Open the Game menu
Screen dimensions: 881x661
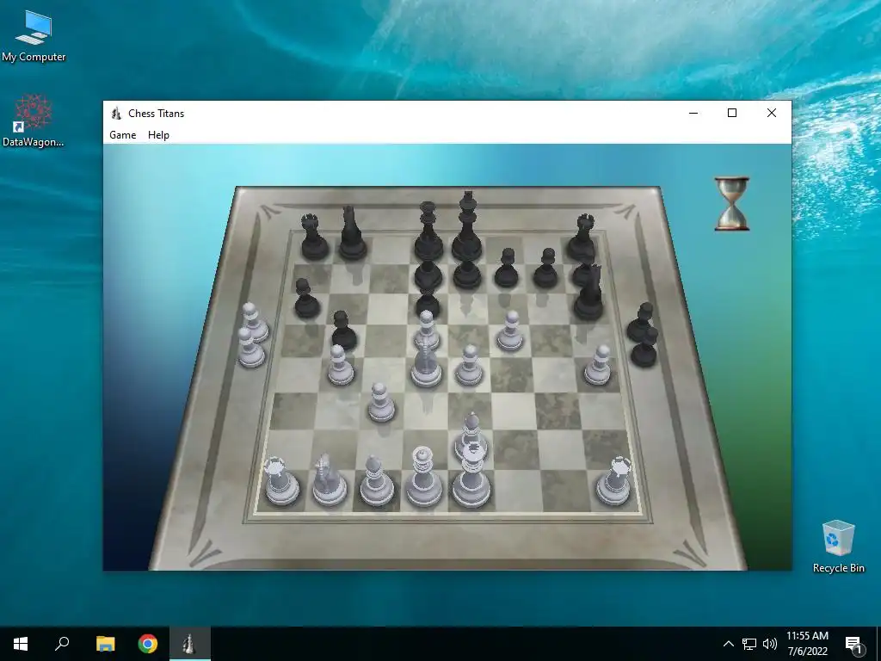(x=122, y=135)
